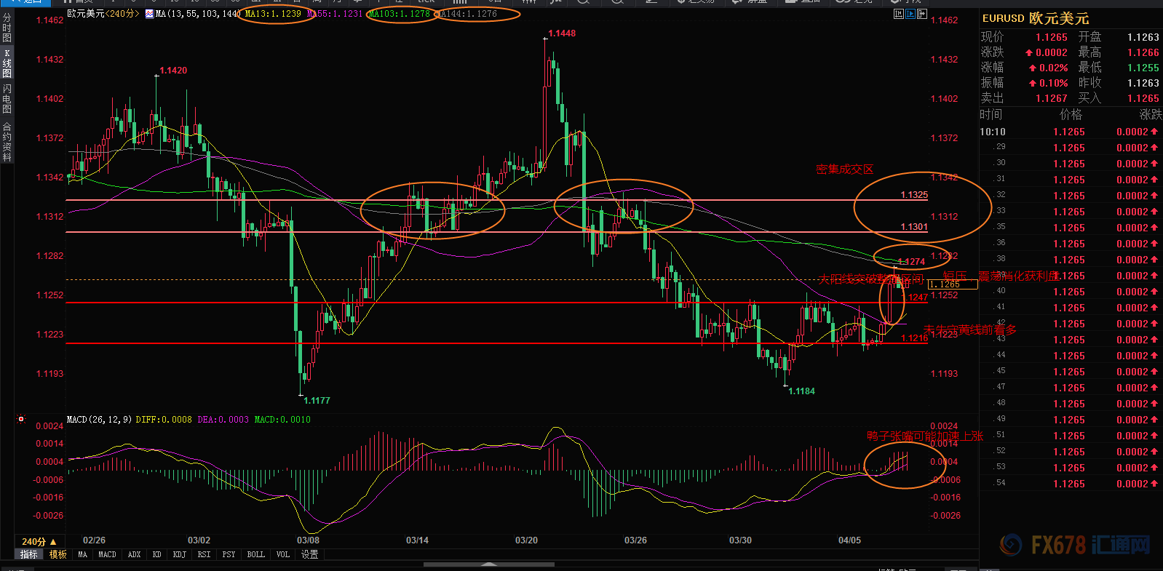Switch to the K线图 side tab
1163x571 pixels.
click(7, 64)
